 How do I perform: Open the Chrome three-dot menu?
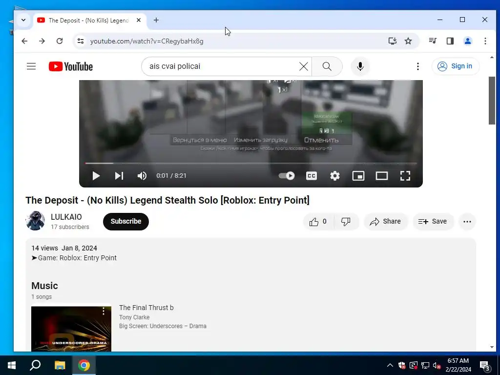(485, 41)
